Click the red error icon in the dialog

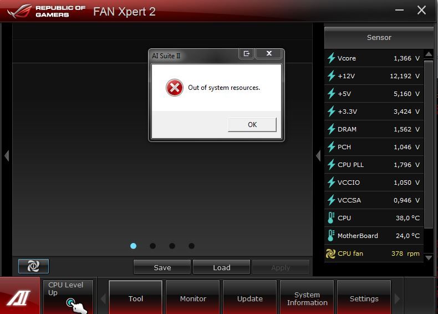pos(175,88)
